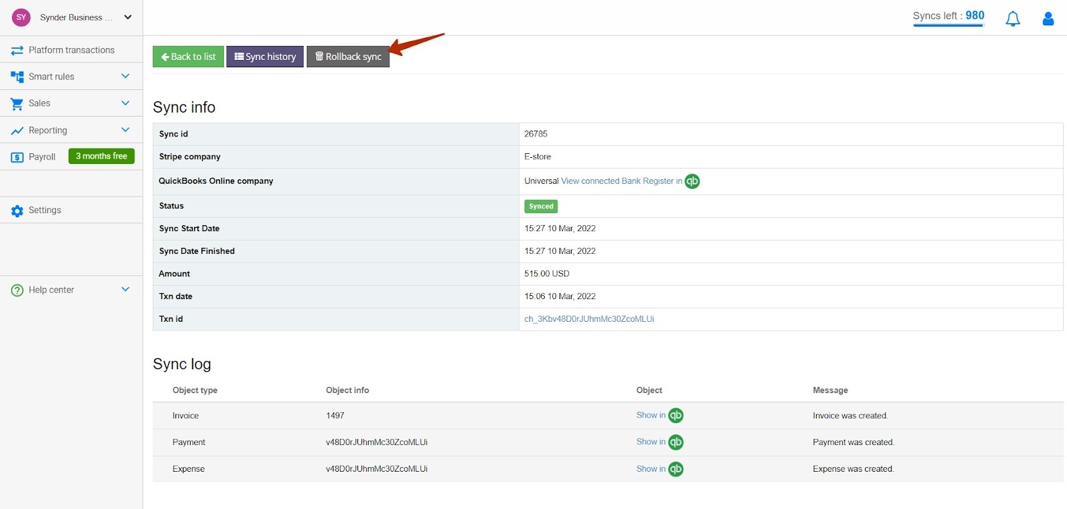Click the Sync Start Date label
Screen dimensions: 1067x509
coord(189,229)
